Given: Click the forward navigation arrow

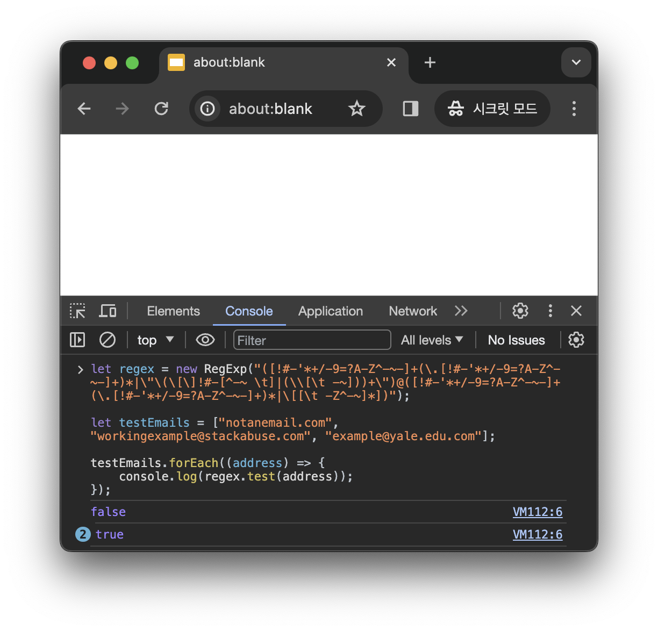Looking at the screenshot, I should point(123,109).
